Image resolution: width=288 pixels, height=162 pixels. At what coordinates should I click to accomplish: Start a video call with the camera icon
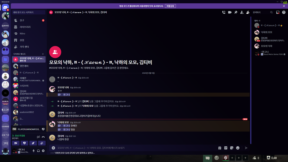[230, 12]
